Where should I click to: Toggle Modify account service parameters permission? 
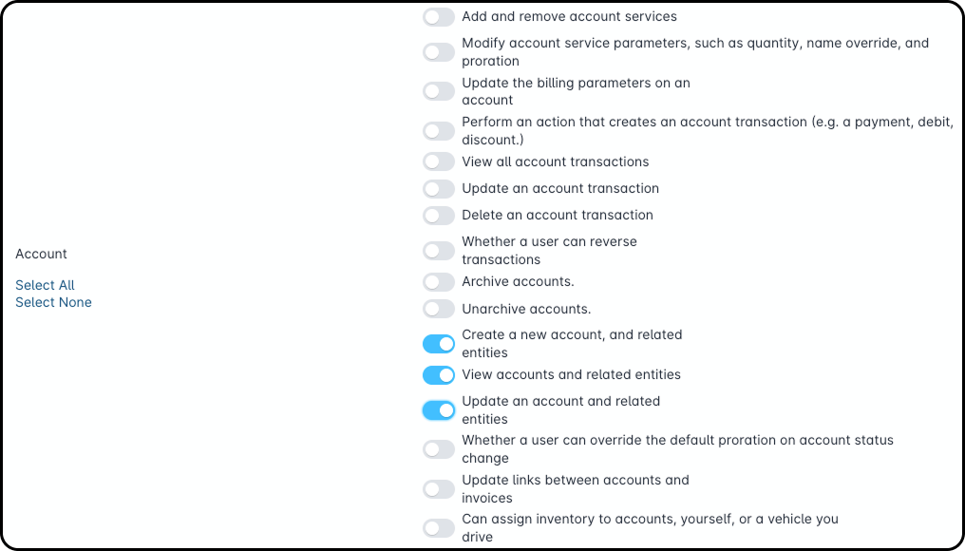[439, 52]
